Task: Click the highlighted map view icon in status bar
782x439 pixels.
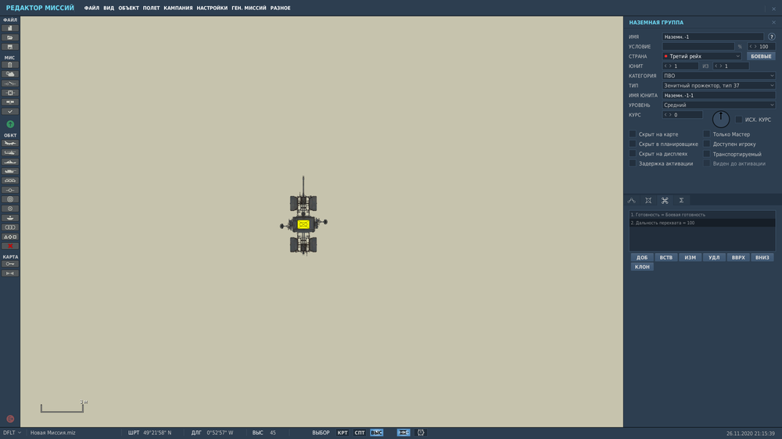Action: (x=404, y=433)
